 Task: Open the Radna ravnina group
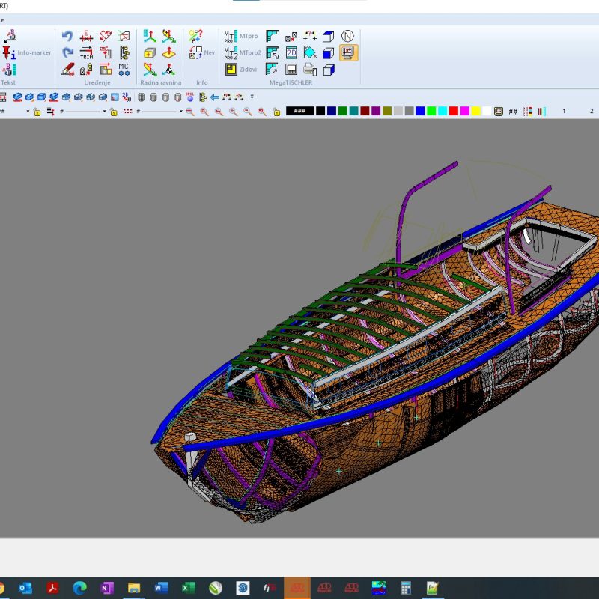pos(160,82)
